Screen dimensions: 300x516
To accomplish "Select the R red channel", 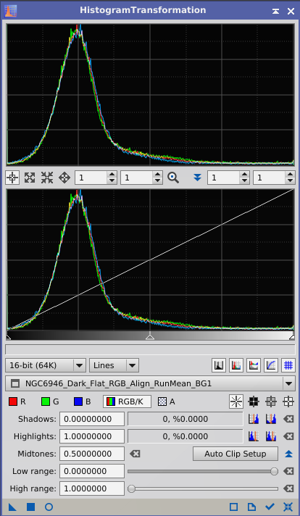I will point(17,401).
